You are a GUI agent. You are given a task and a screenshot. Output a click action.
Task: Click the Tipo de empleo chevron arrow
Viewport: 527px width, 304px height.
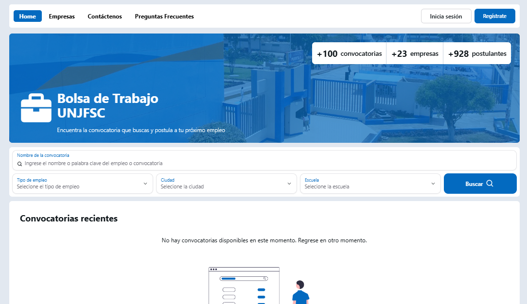click(x=144, y=184)
